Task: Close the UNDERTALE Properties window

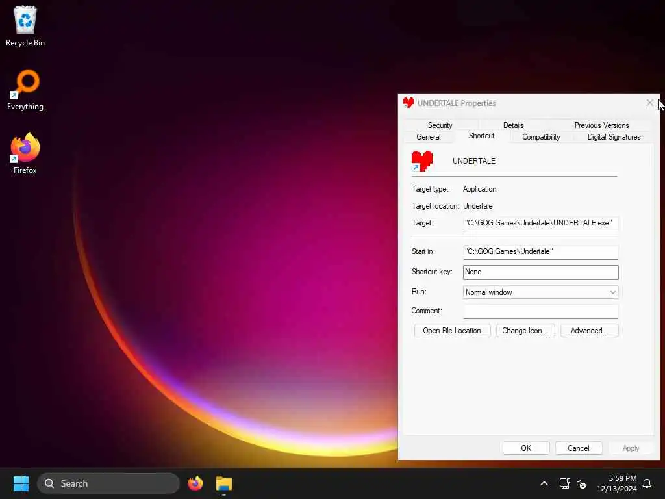Action: point(649,103)
